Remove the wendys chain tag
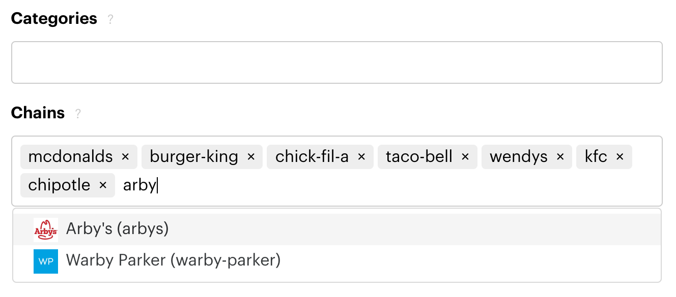The height and width of the screenshot is (297, 676). pyautogui.click(x=560, y=157)
